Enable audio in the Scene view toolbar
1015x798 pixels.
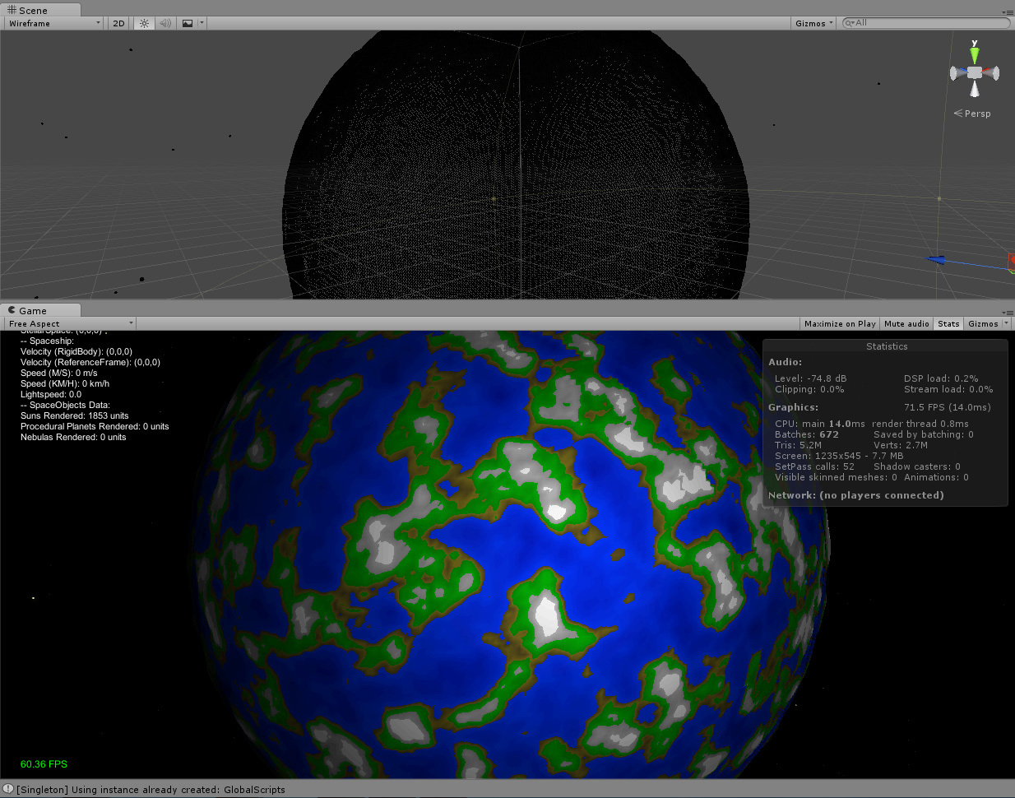tap(165, 23)
